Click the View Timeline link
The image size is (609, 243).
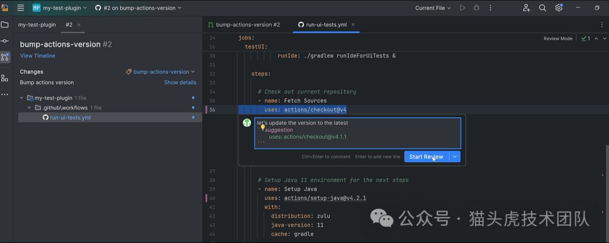point(38,56)
